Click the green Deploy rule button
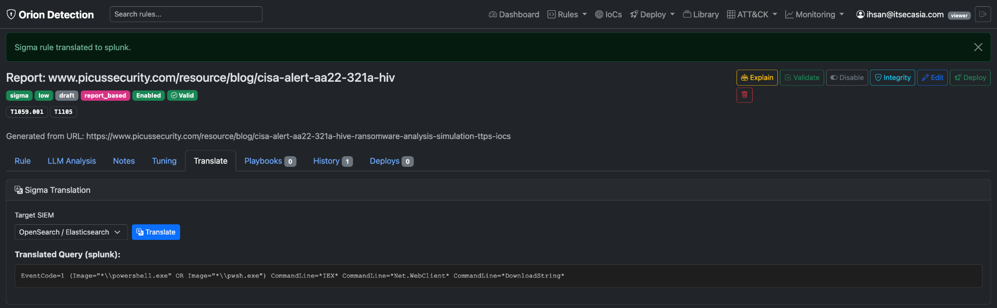The image size is (997, 308). click(x=970, y=77)
